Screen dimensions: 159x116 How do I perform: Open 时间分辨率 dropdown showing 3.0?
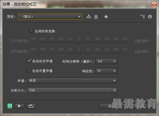pyautogui.click(x=106, y=61)
